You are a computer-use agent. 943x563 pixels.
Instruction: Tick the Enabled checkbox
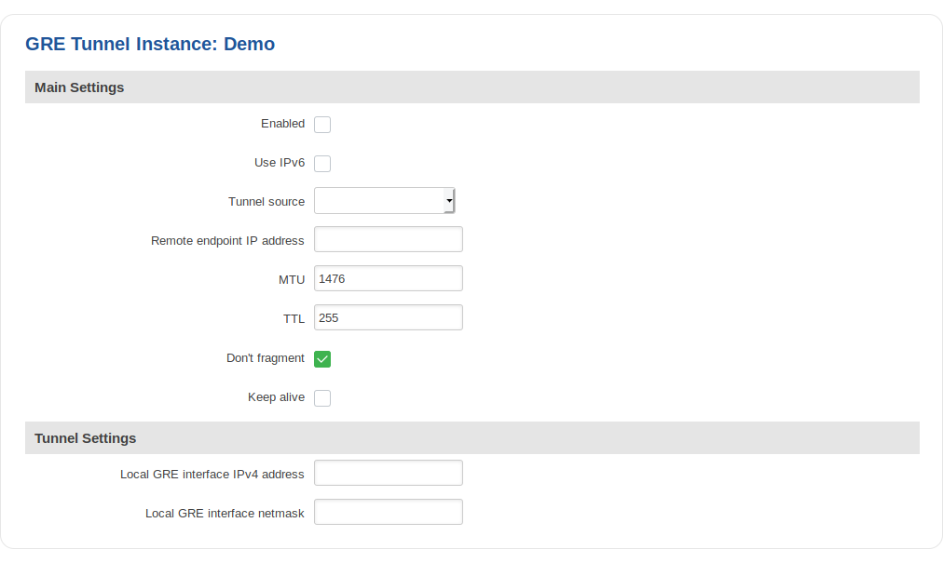click(x=322, y=125)
